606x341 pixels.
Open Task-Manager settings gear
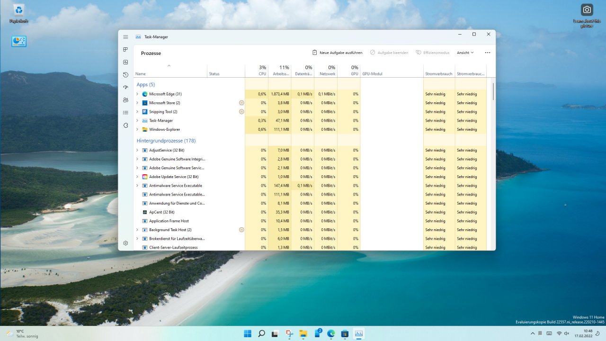coord(125,243)
